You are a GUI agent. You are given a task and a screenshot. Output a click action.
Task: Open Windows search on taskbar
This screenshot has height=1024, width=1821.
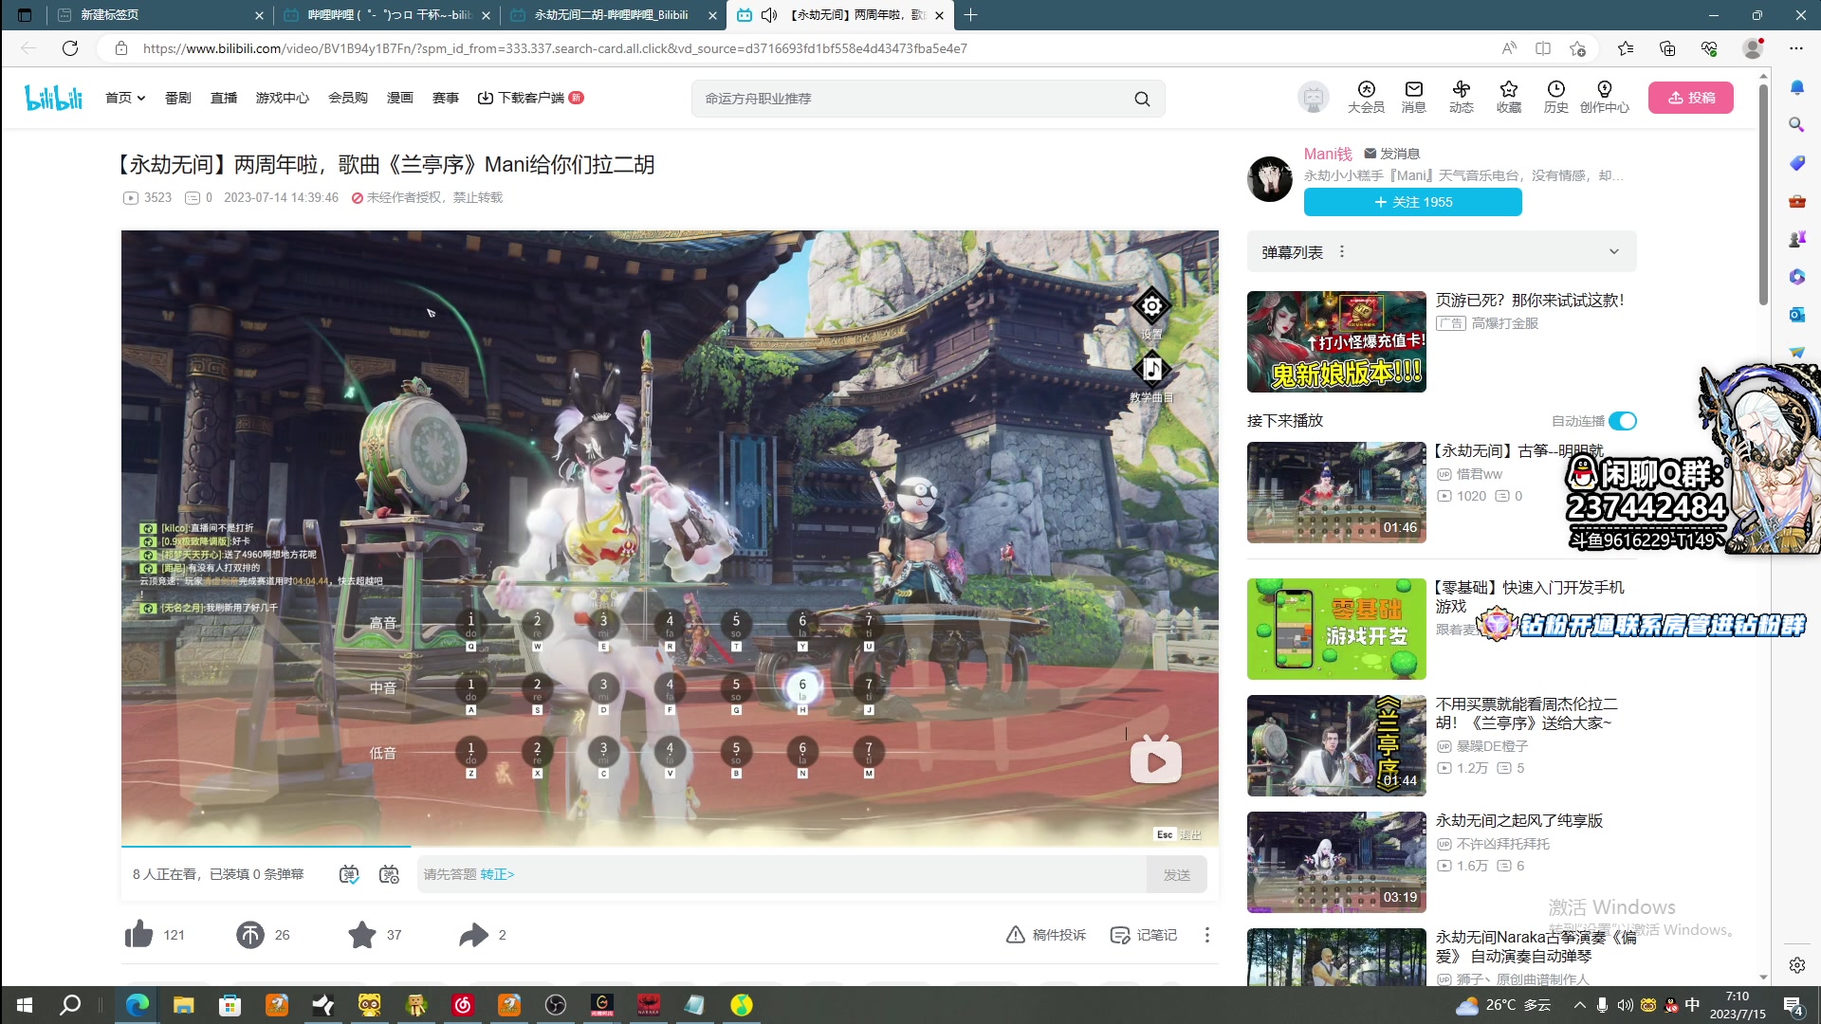pyautogui.click(x=70, y=1005)
